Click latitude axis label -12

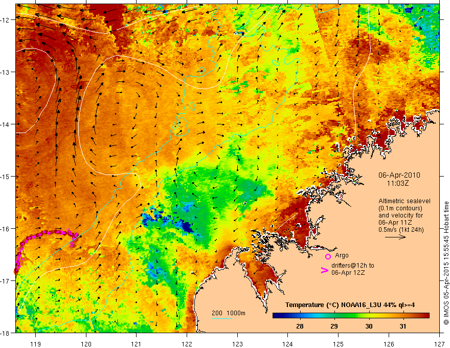click(5, 20)
